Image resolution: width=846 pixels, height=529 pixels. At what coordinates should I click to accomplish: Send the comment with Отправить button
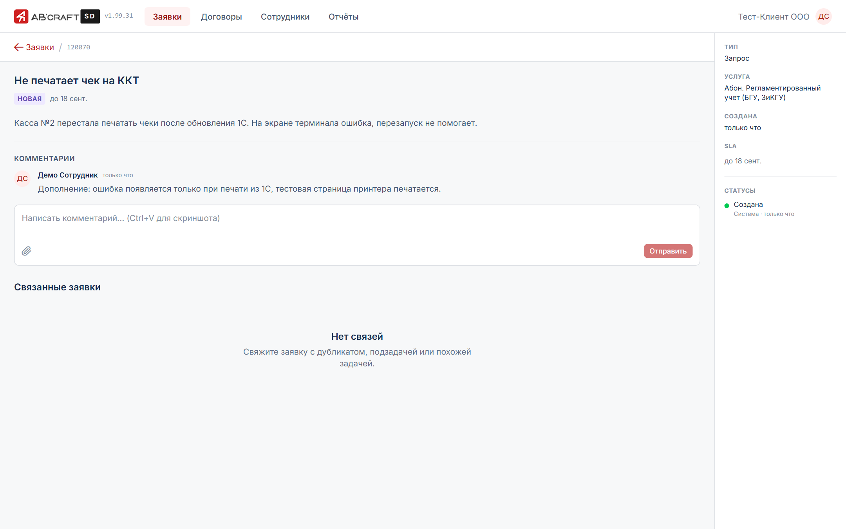[668, 251]
